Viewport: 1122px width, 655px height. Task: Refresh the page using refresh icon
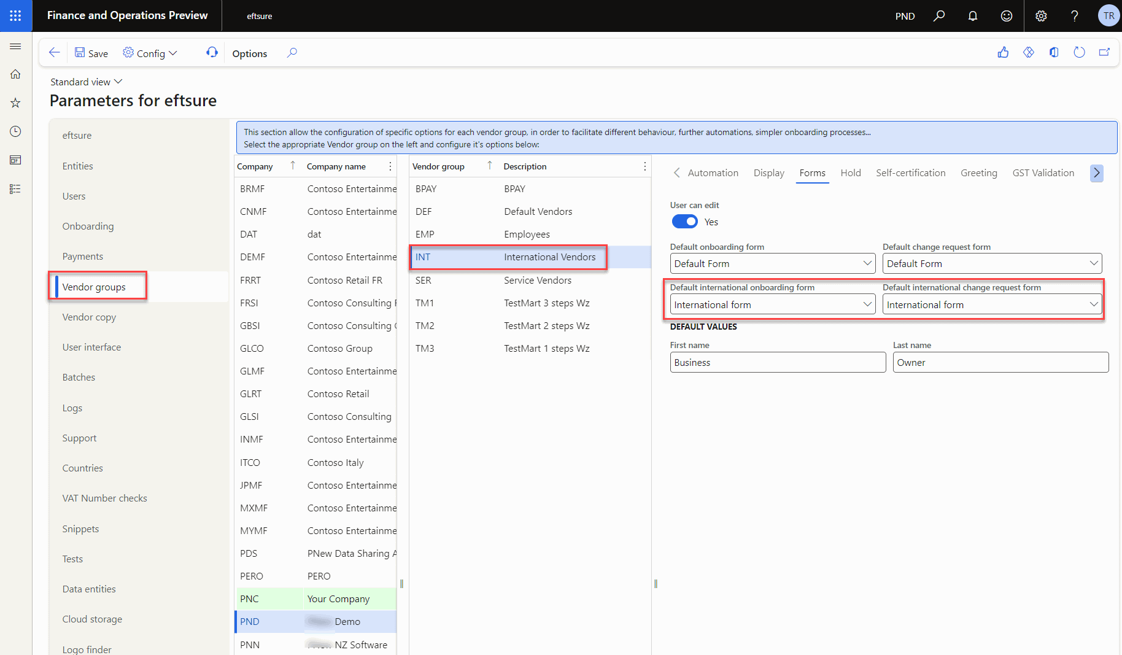pyautogui.click(x=1079, y=53)
